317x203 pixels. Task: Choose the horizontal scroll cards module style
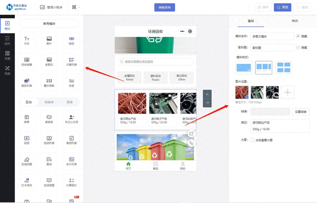(x=263, y=68)
